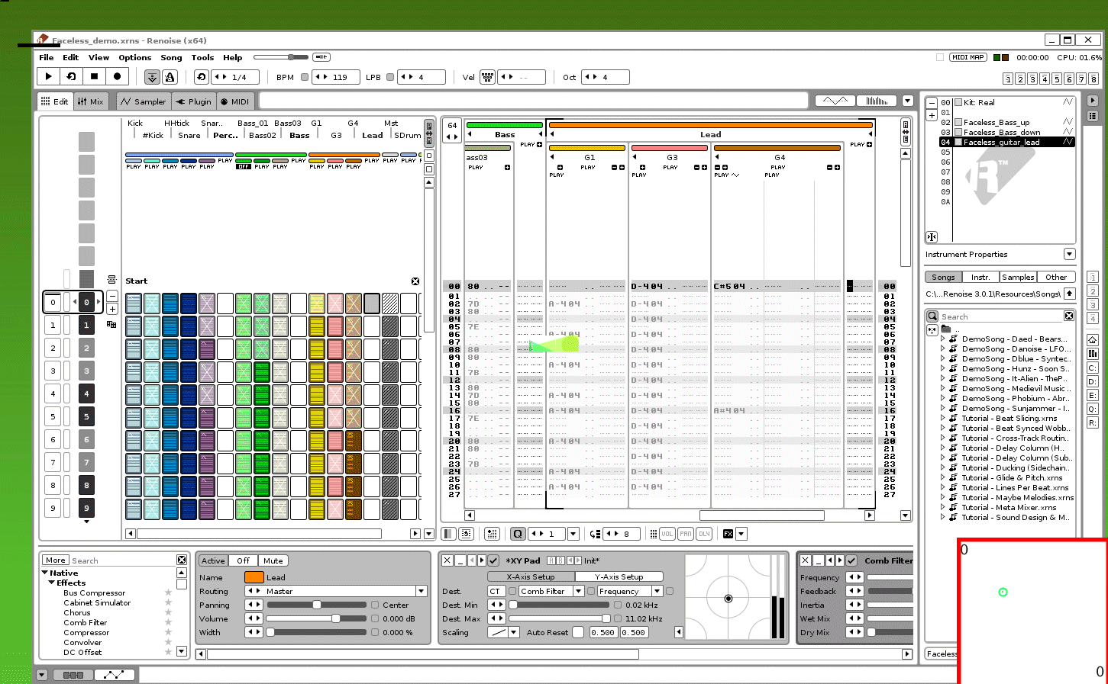
Task: Switch to the Sampler tab
Action: click(x=143, y=101)
